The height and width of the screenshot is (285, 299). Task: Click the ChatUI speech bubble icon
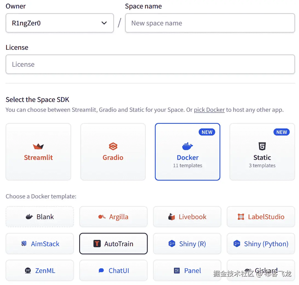pyautogui.click(x=101, y=271)
